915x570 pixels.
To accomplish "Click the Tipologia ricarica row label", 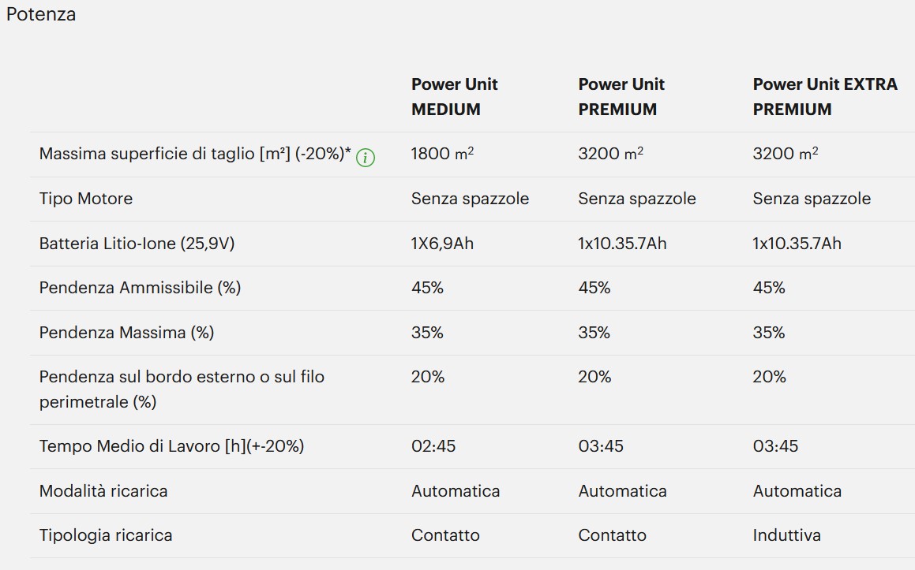I will point(106,535).
